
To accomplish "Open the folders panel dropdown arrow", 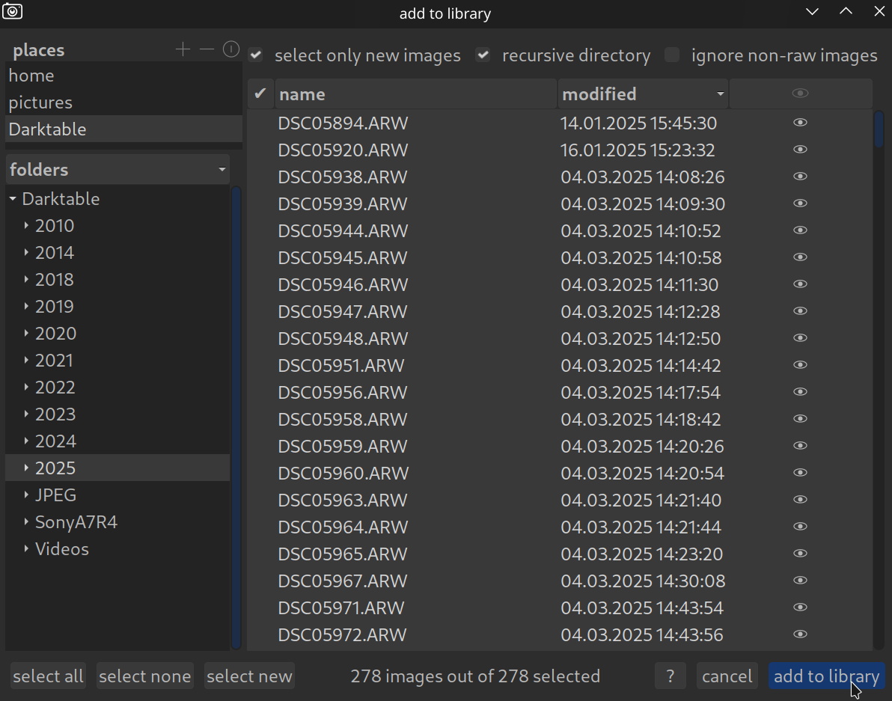I will click(x=222, y=170).
